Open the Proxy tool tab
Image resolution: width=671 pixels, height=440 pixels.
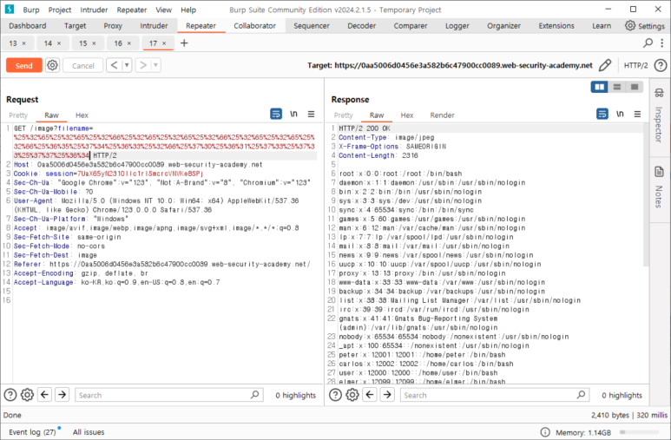(x=113, y=26)
